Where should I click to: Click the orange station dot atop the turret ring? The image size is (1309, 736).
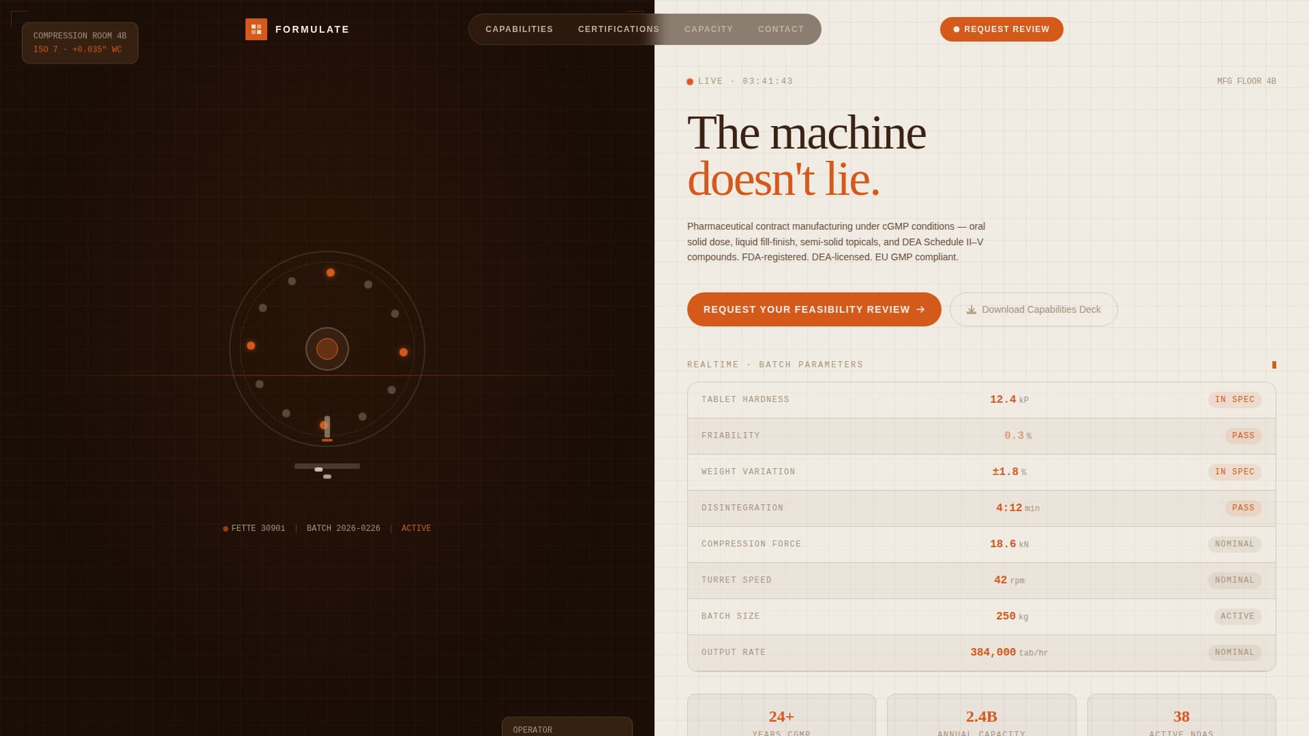[x=331, y=273]
